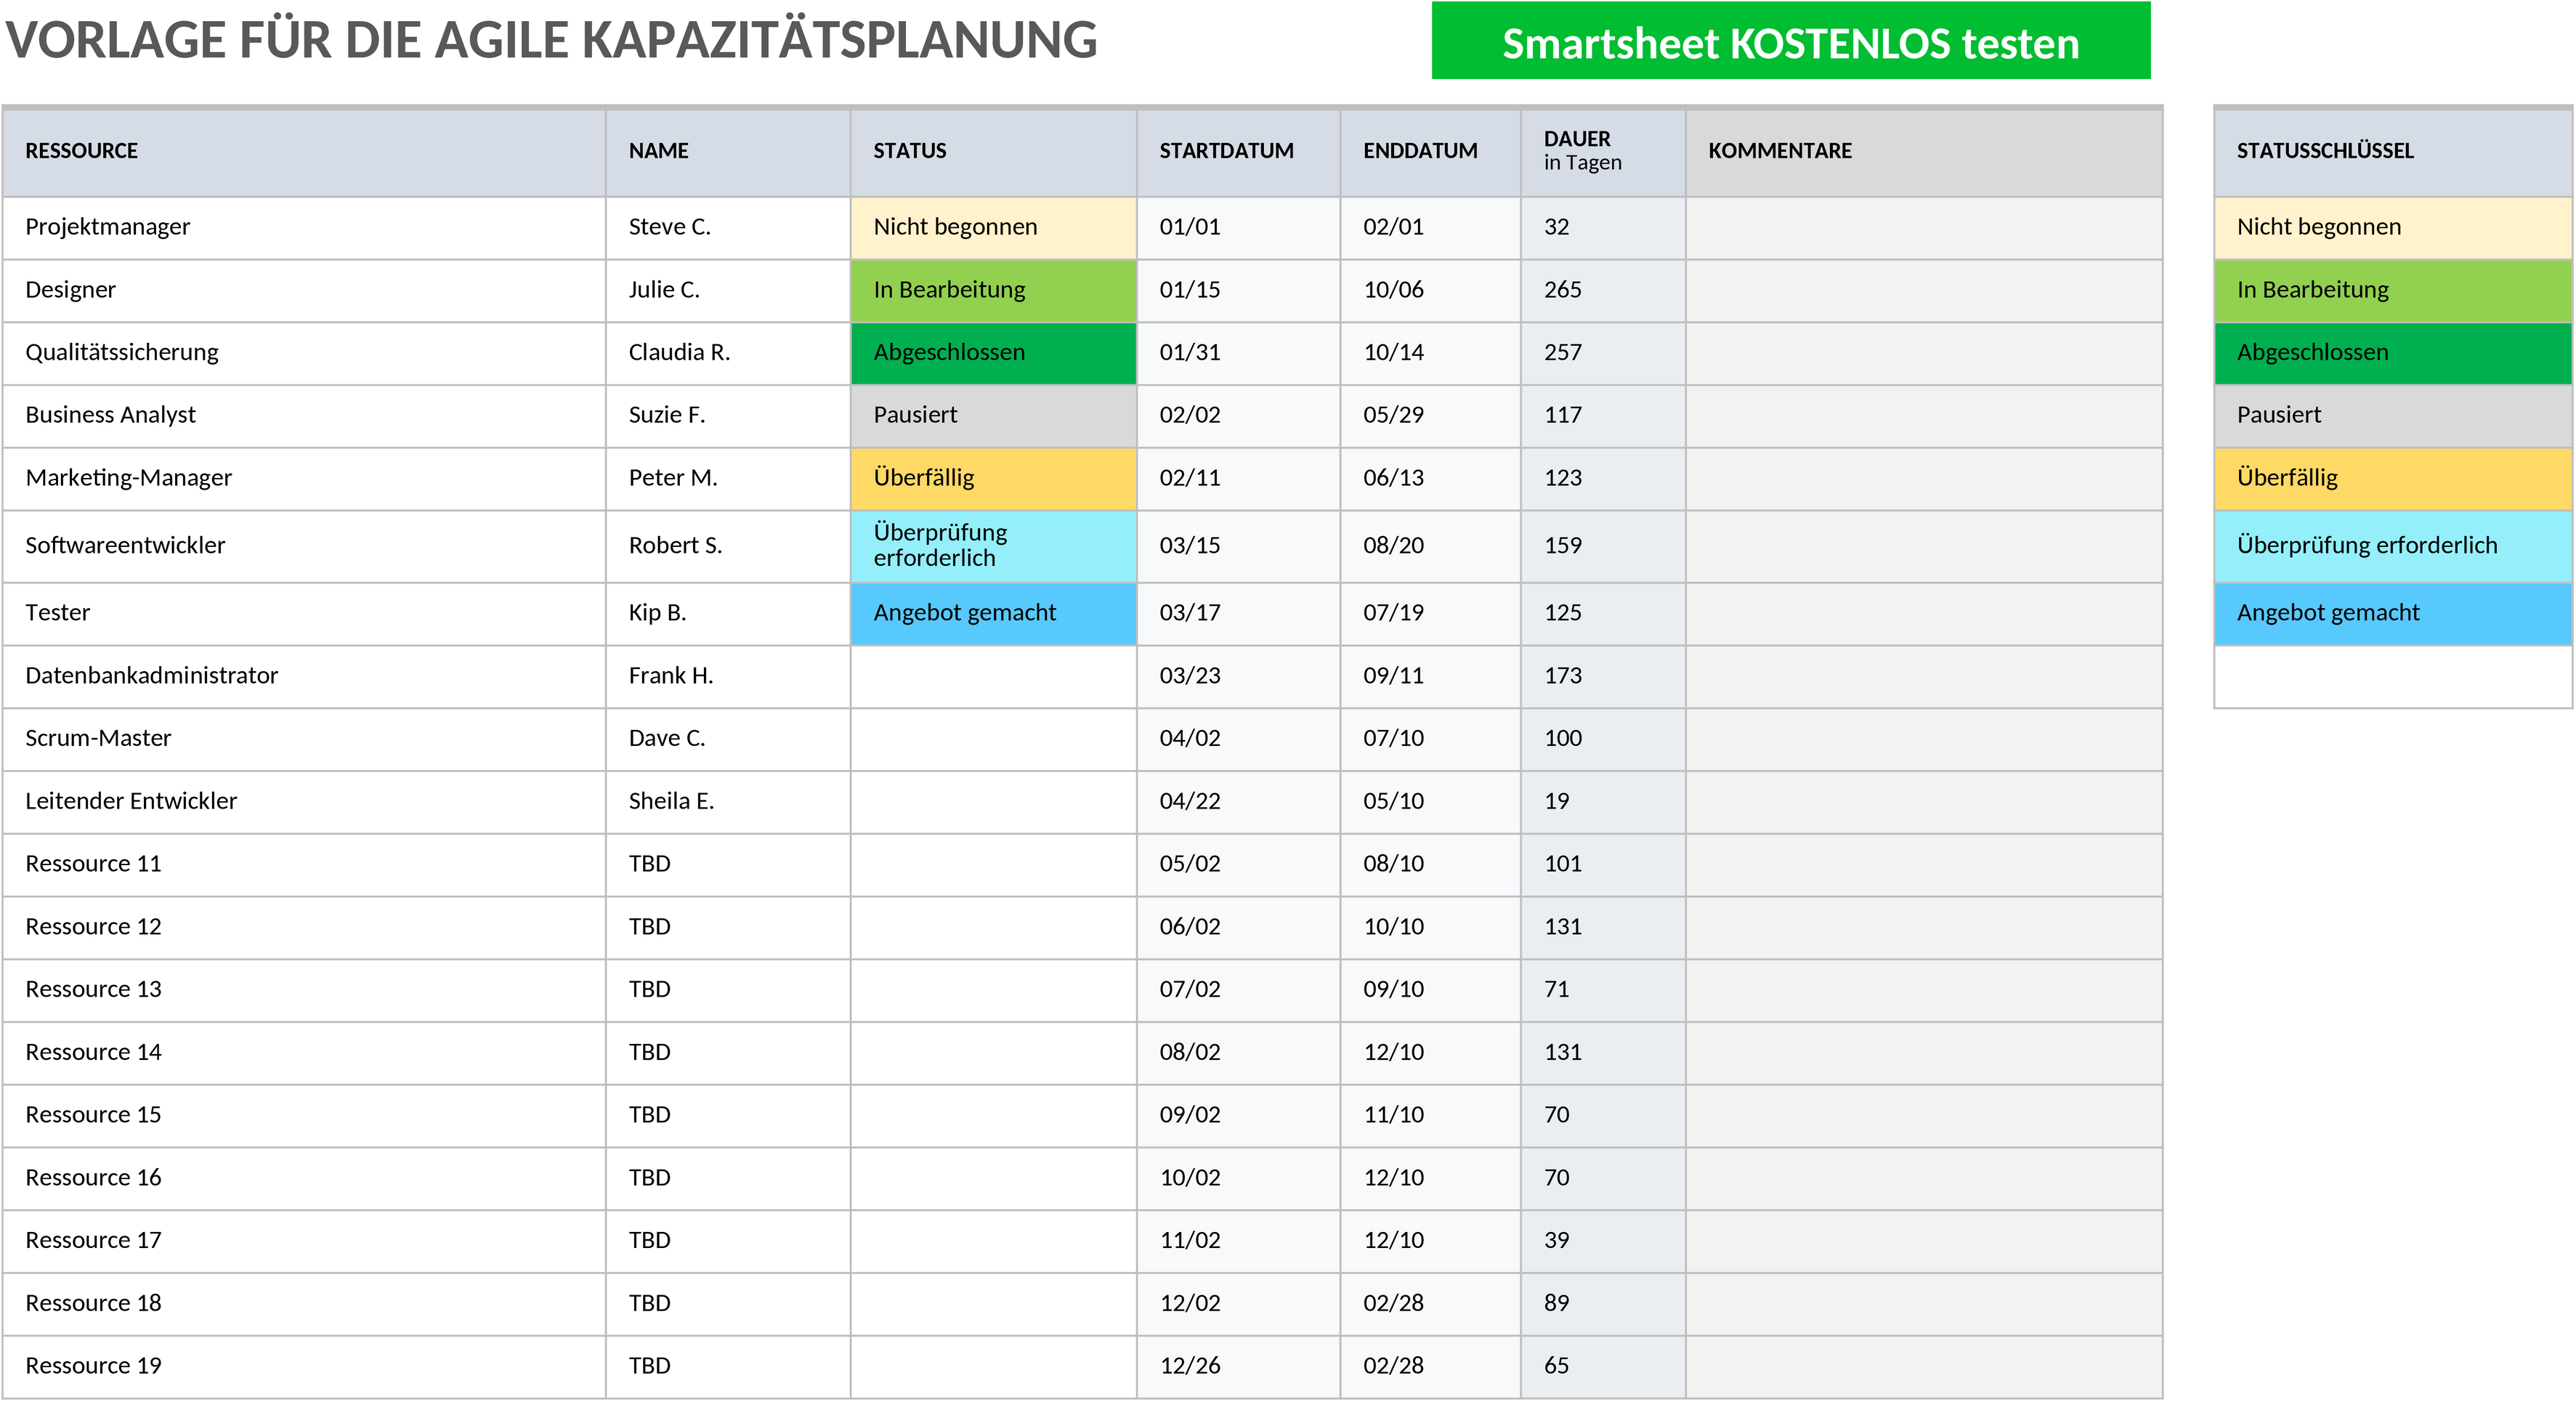The image size is (2576, 1402).
Task: Select Pausiert in the Statusschlüssel legend
Action: (2393, 416)
